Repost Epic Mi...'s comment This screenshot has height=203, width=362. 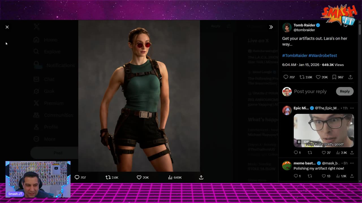click(310, 153)
